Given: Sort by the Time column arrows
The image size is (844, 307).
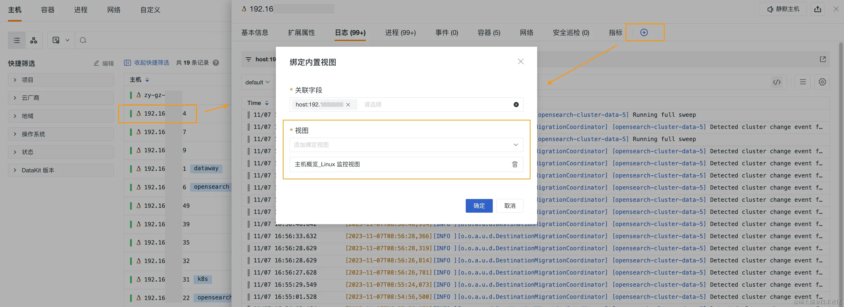Looking at the screenshot, I should tap(267, 103).
